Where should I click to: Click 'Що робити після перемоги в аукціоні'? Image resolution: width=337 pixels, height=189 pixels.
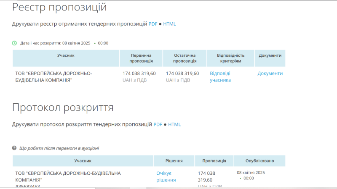click(x=59, y=148)
